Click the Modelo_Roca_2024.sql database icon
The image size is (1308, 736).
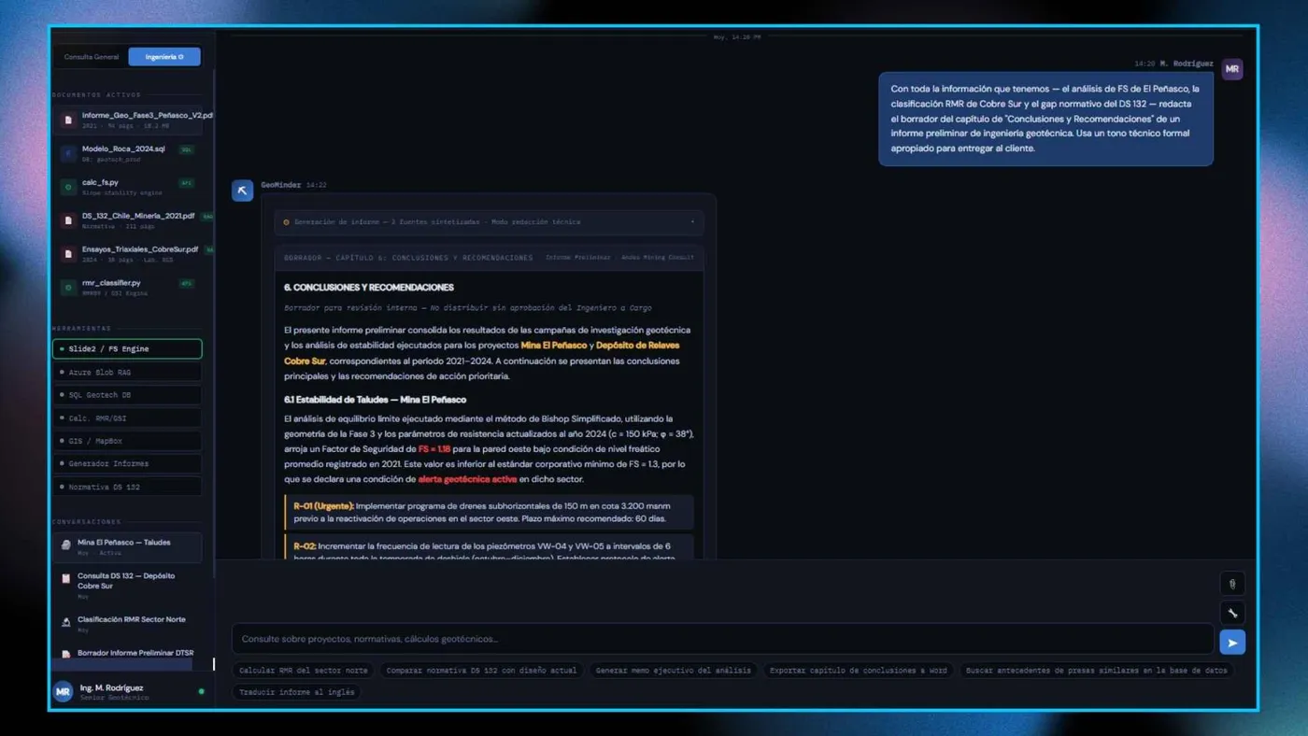[x=68, y=154]
